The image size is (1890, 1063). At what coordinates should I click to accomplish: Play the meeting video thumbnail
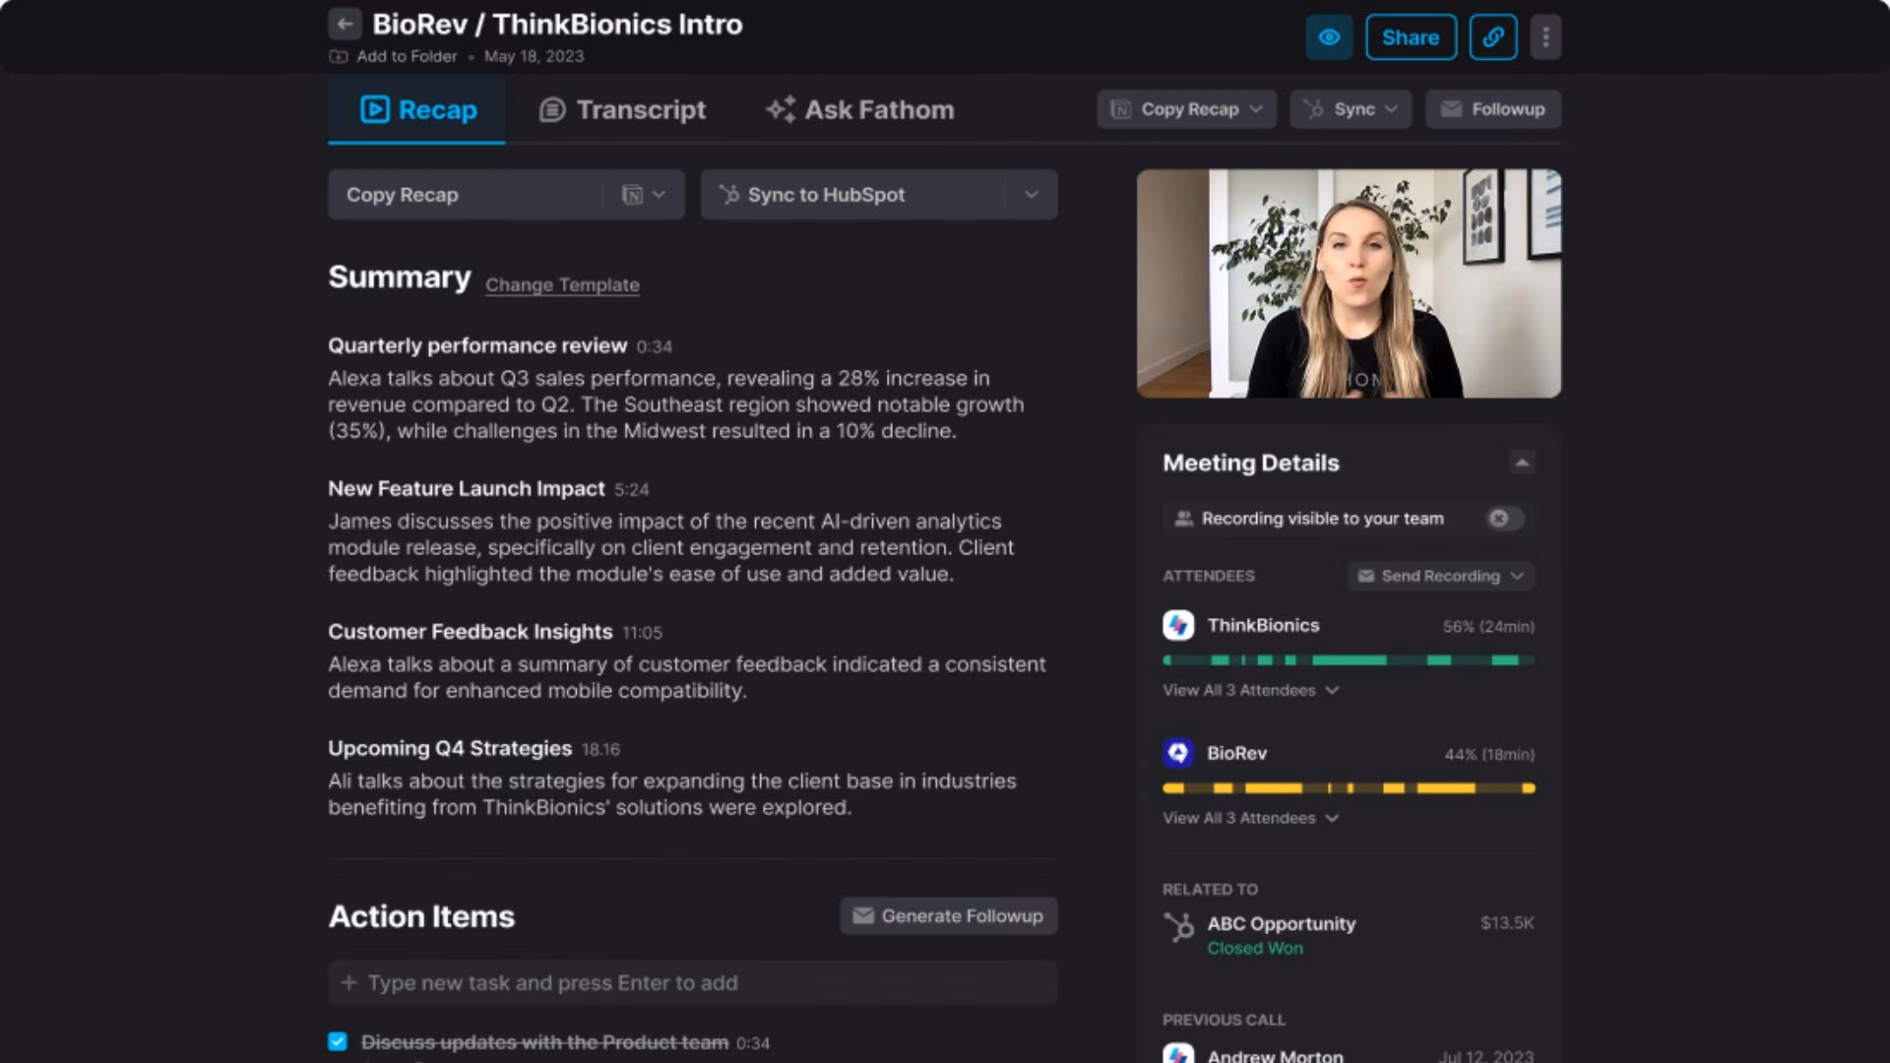tap(1349, 283)
